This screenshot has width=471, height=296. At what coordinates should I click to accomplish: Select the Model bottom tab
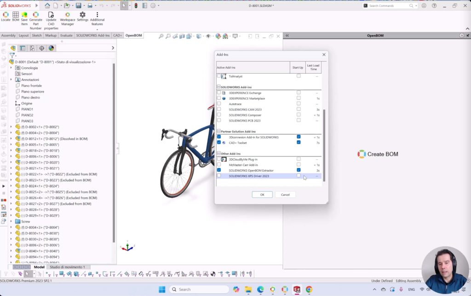(39, 267)
